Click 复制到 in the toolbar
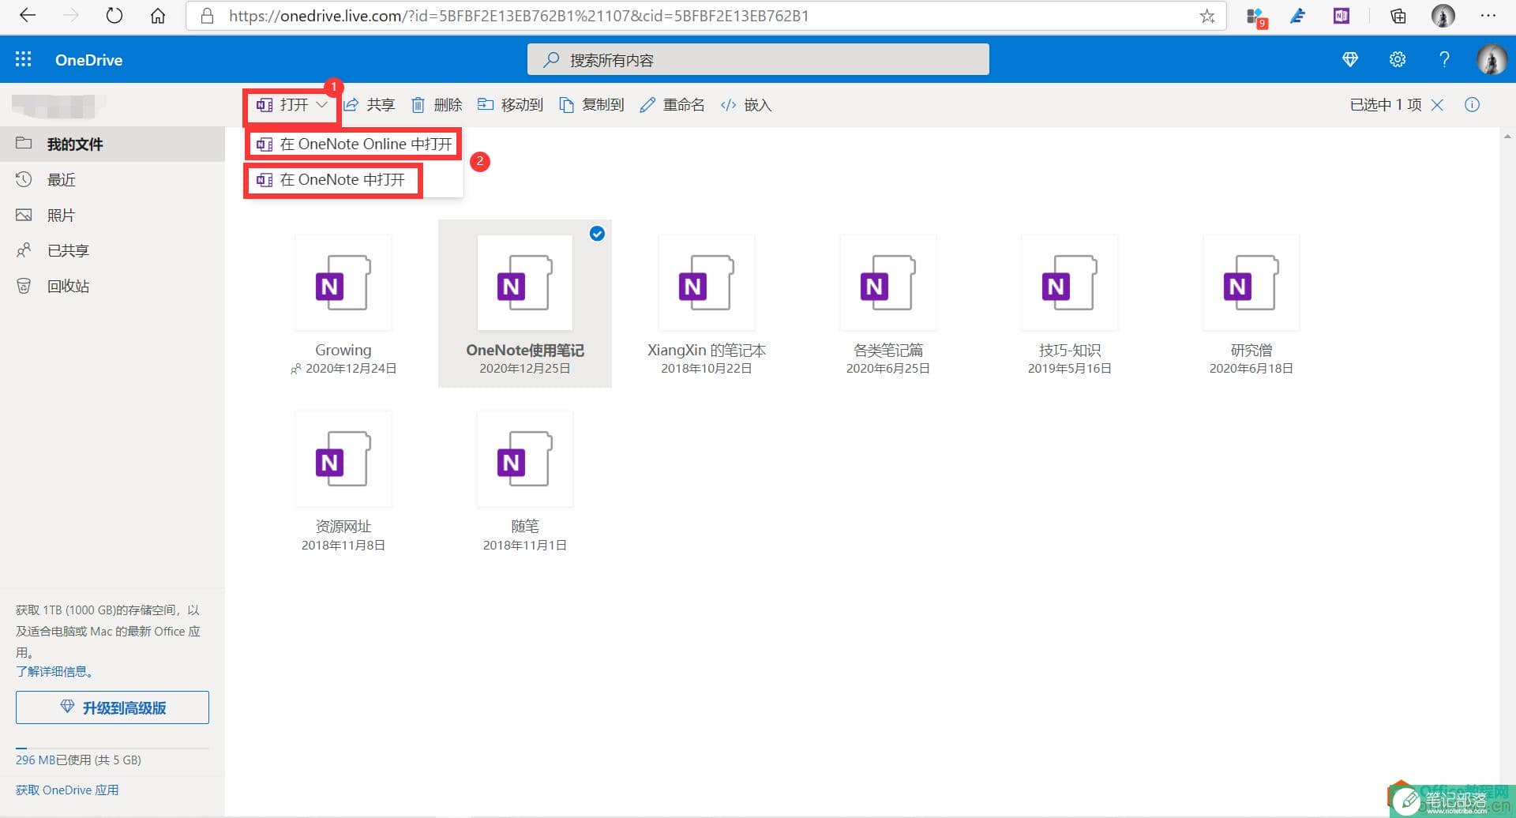The image size is (1516, 818). [x=591, y=105]
